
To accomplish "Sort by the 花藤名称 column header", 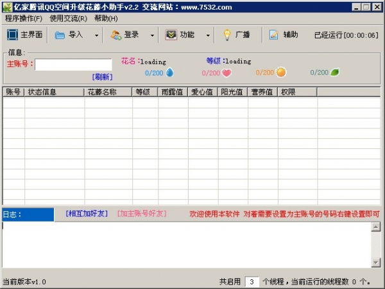I will (108, 92).
